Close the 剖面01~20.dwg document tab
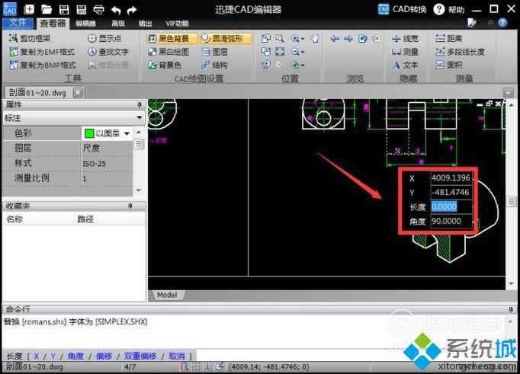The height and width of the screenshot is (374, 520). click(77, 92)
